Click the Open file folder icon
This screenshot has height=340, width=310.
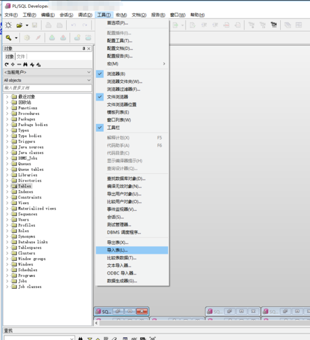click(x=19, y=25)
